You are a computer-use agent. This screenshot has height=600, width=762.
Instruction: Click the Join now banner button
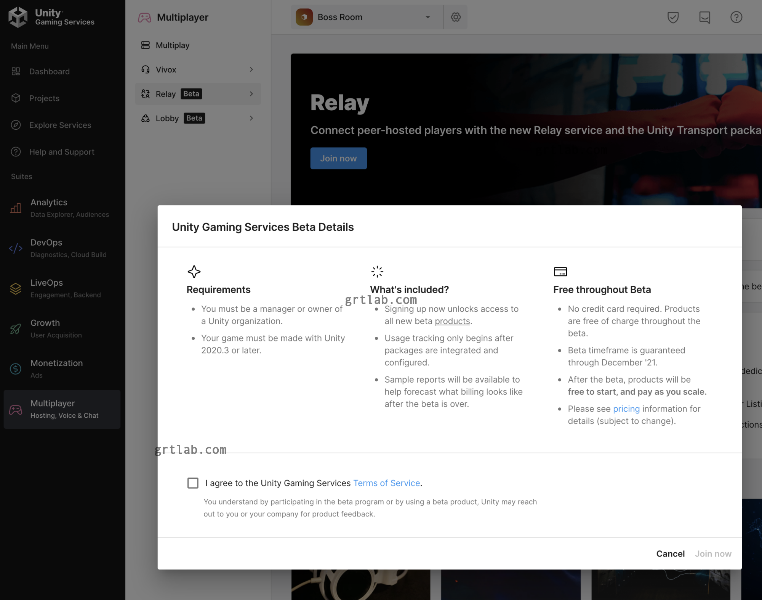pyautogui.click(x=338, y=158)
